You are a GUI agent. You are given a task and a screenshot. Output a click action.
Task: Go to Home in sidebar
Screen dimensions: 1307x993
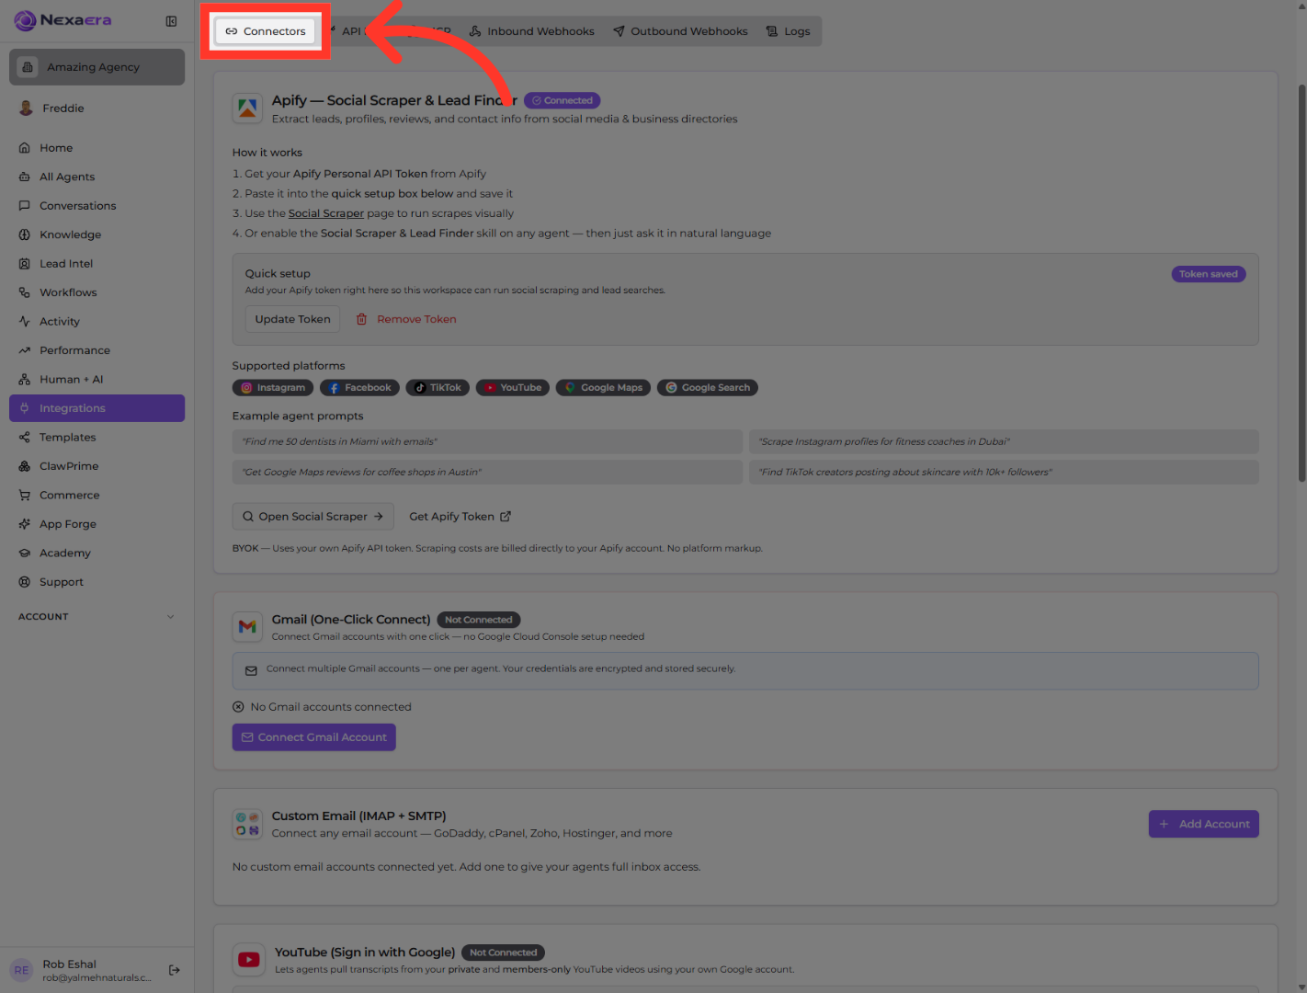[97, 148]
